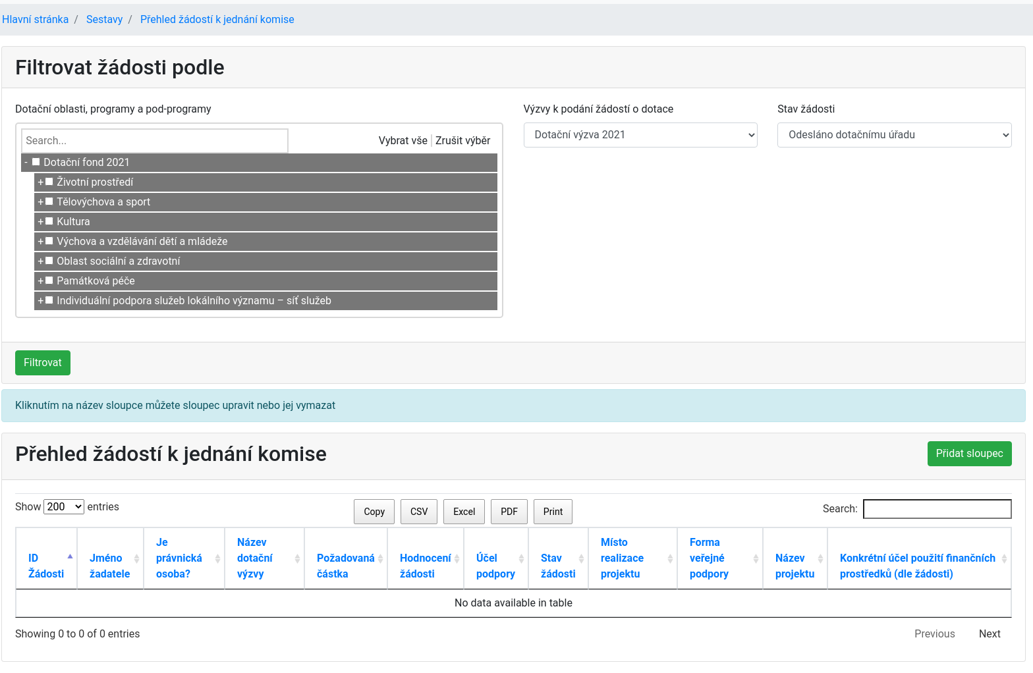The image size is (1033, 673).
Task: Click sort arrows on Účel podpory column
Action: pyautogui.click(x=521, y=558)
